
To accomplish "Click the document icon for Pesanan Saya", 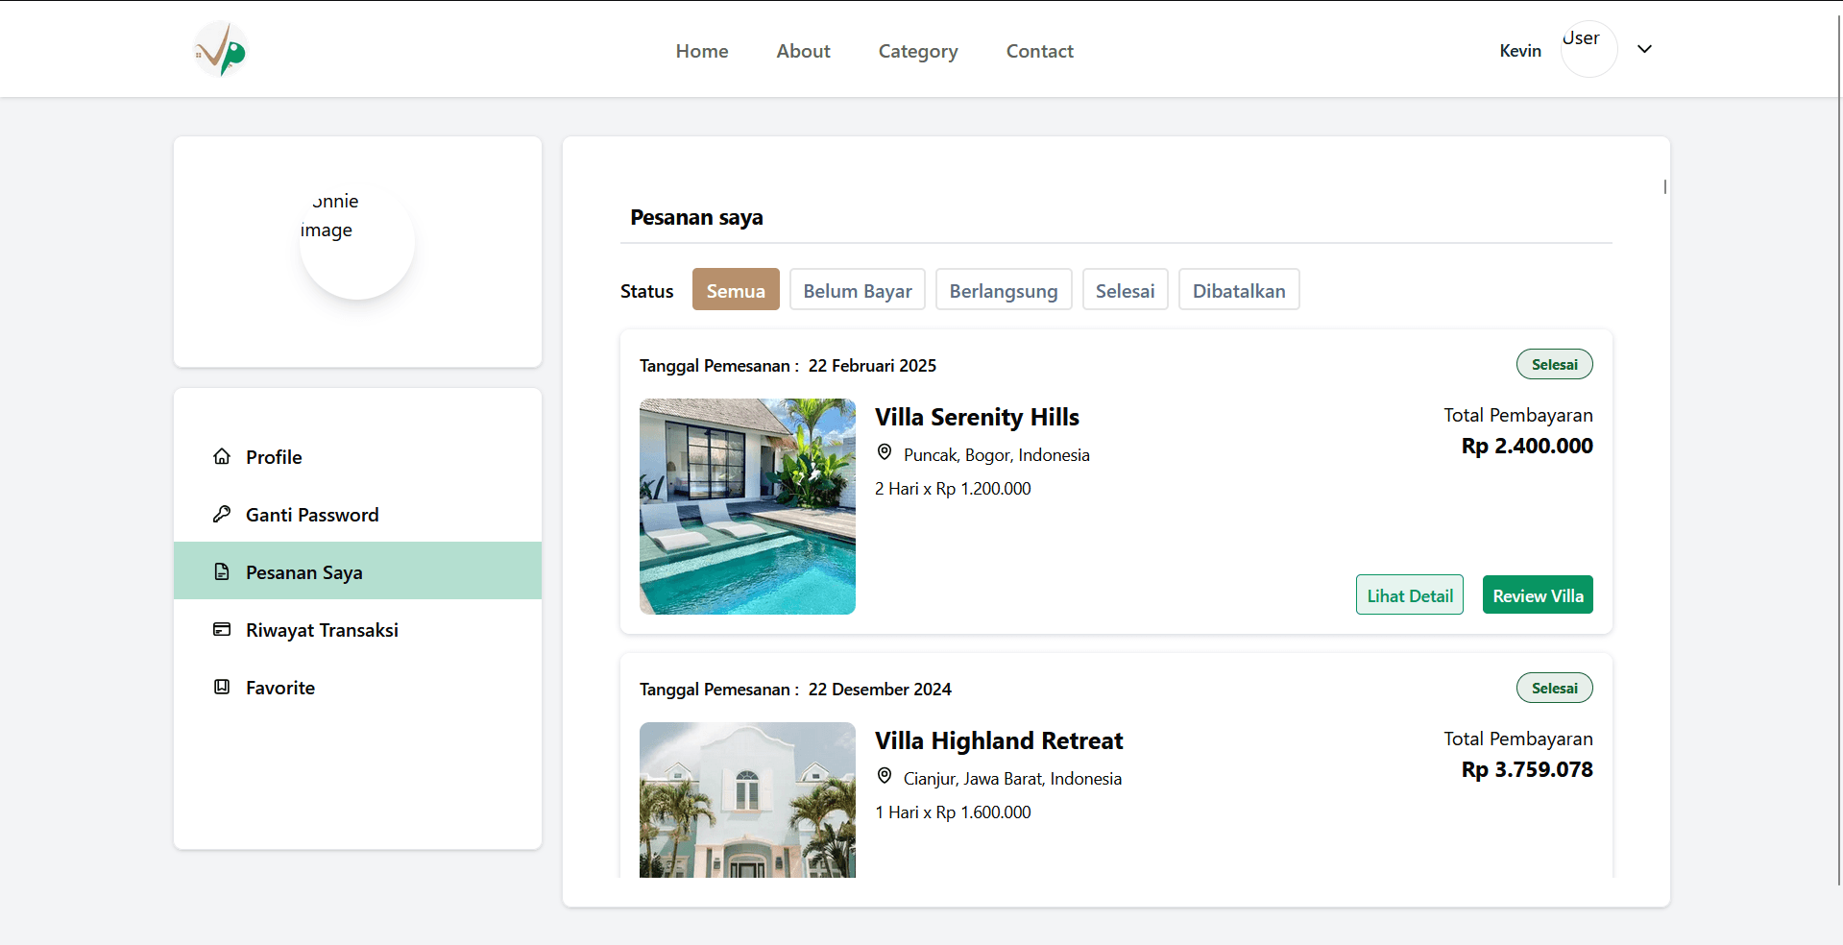I will tap(222, 571).
